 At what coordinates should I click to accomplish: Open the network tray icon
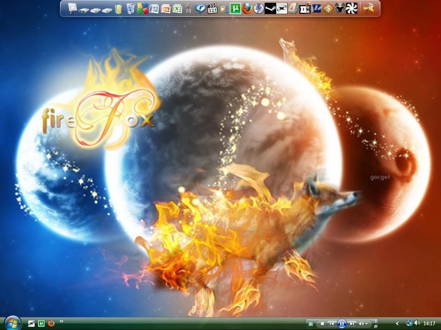[x=409, y=323]
